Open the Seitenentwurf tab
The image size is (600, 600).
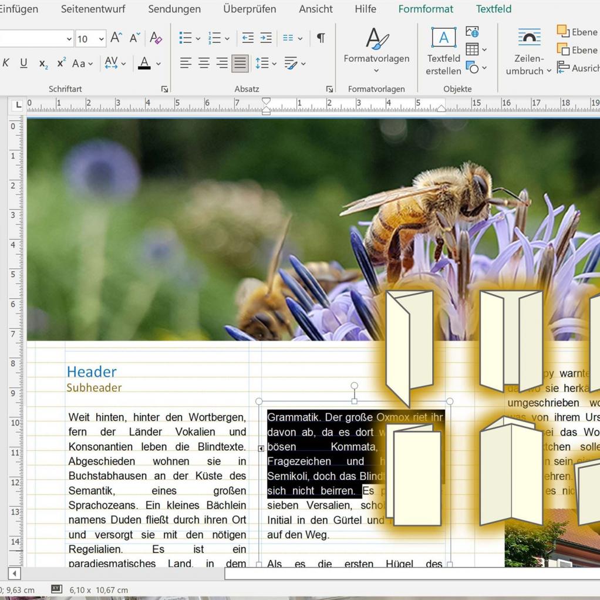[x=93, y=9]
